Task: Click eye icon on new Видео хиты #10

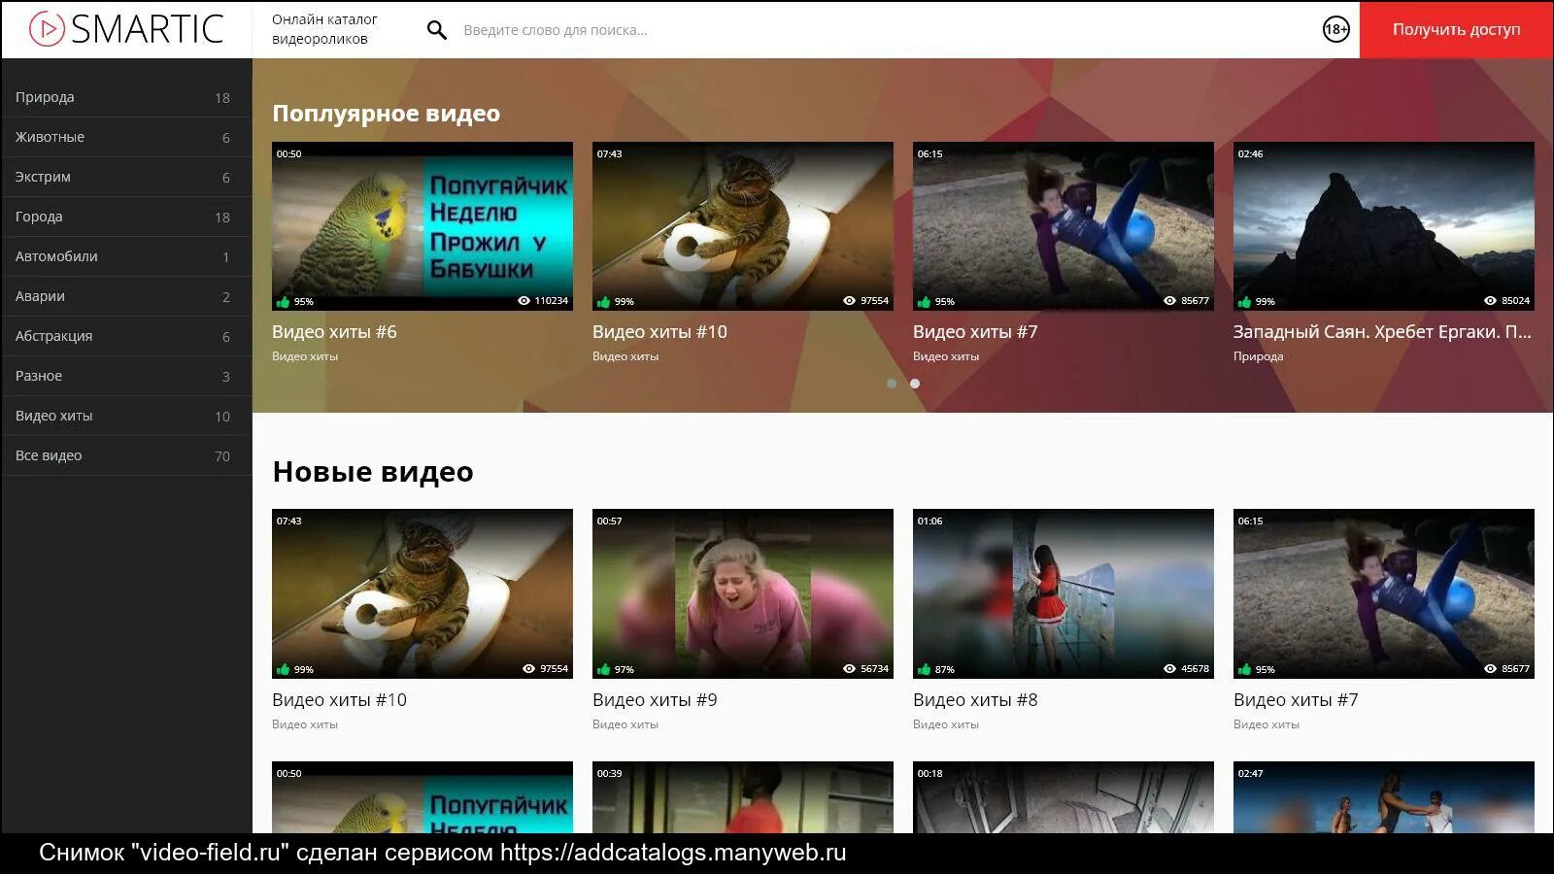Action: pos(528,669)
